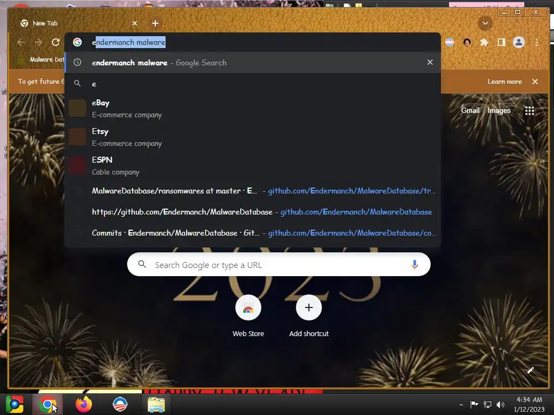
Task: Reload the page with the refresh icon
Action: pyautogui.click(x=56, y=42)
